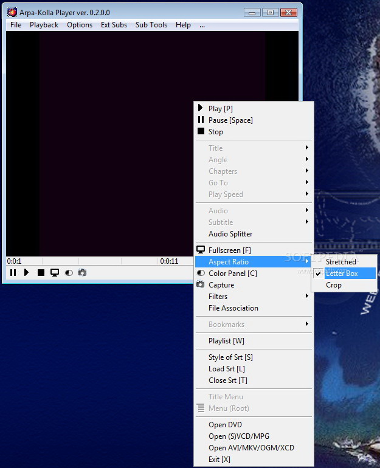Open the Options menu in menu bar
The height and width of the screenshot is (468, 380).
point(80,25)
